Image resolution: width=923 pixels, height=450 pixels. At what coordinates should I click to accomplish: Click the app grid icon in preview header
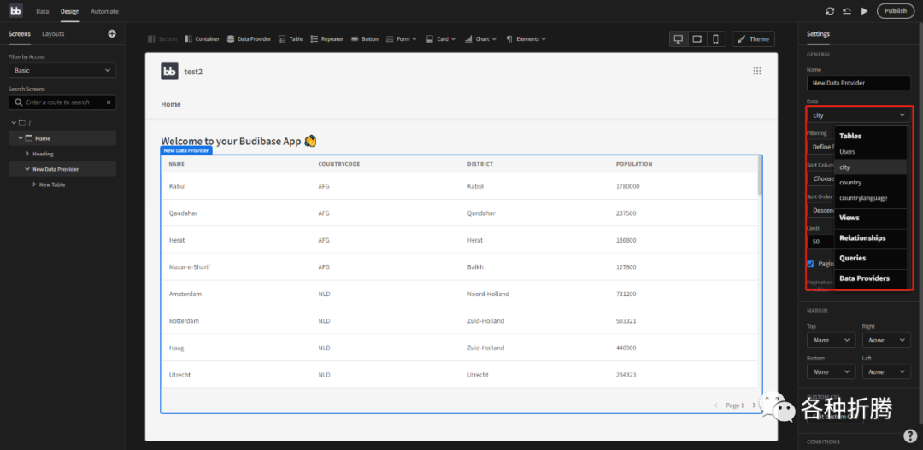757,71
